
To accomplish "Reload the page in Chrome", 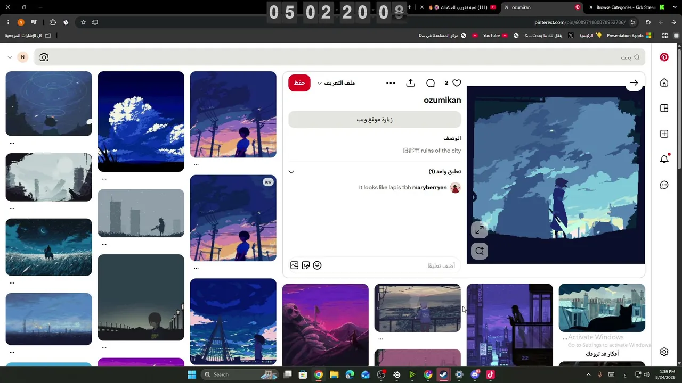I will pos(648,22).
